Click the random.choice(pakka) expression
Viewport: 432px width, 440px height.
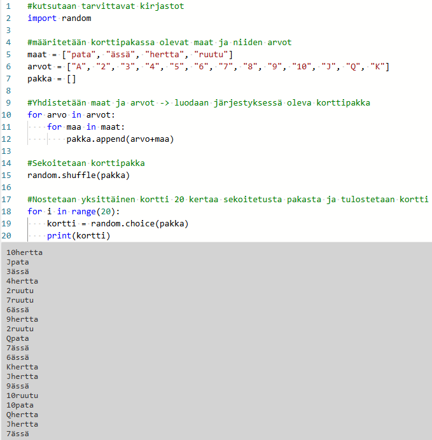click(x=139, y=224)
